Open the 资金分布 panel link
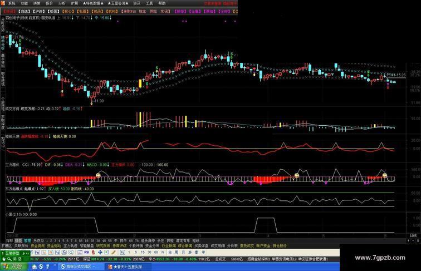This screenshot has height=271, width=421. pyautogui.click(x=152, y=245)
